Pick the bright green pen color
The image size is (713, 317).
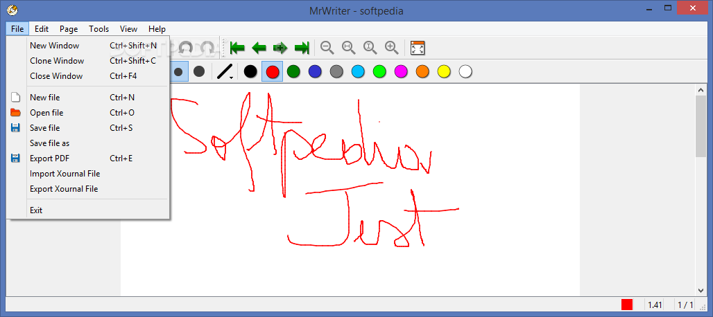[x=379, y=72]
